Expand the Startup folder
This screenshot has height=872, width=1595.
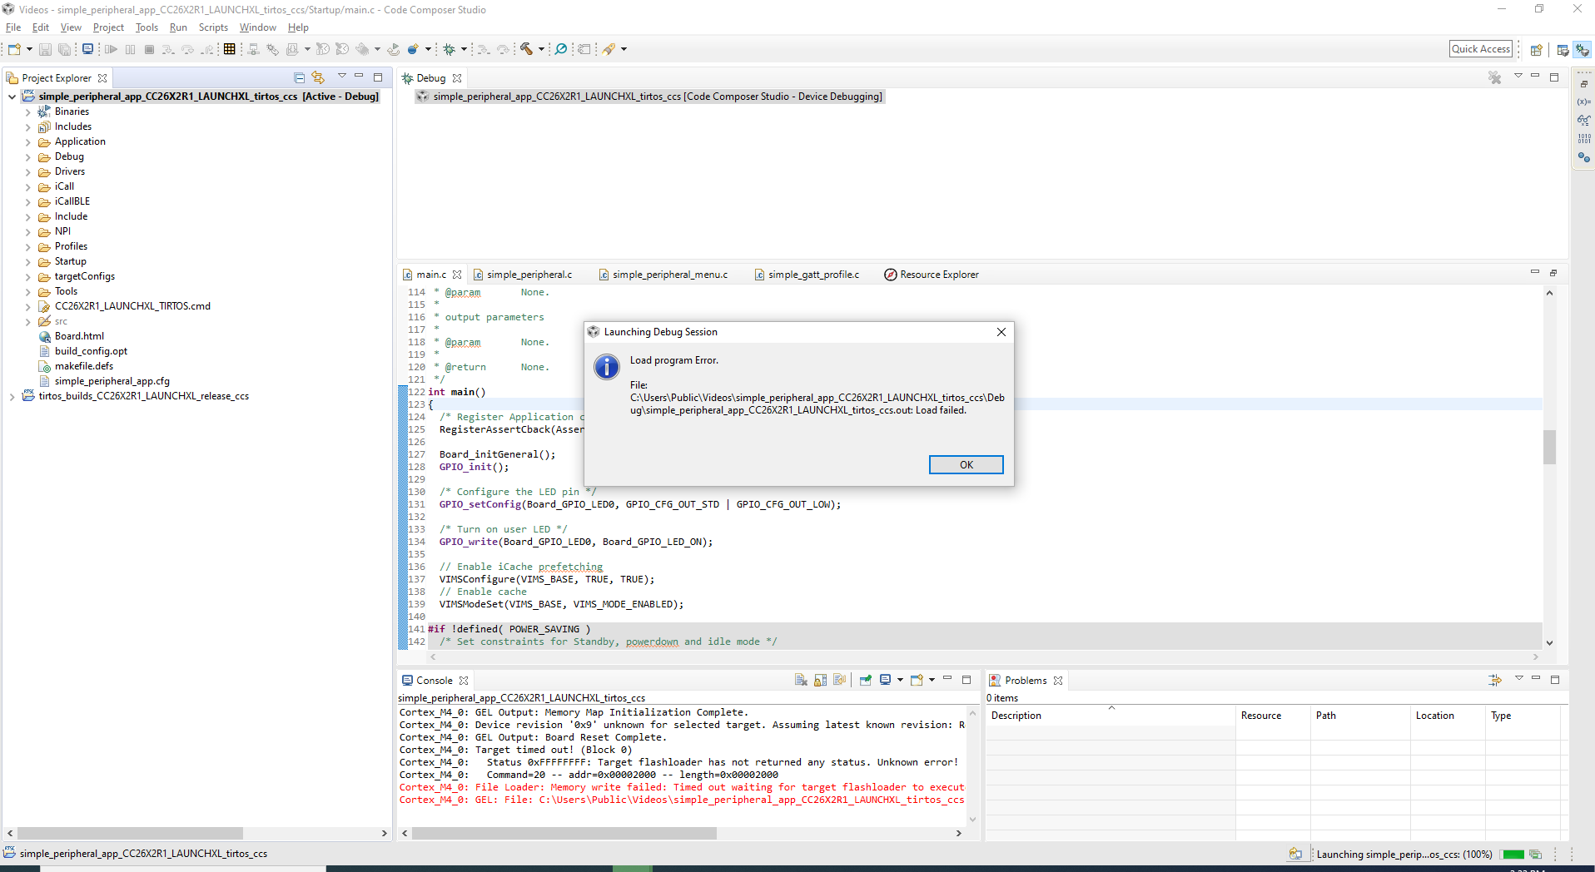click(x=27, y=262)
